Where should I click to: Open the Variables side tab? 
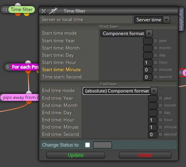coord(181,20)
